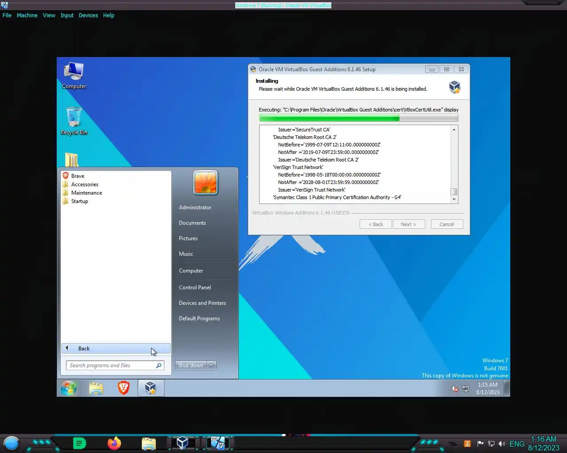Click host clock showing 1:16 AM

544,443
